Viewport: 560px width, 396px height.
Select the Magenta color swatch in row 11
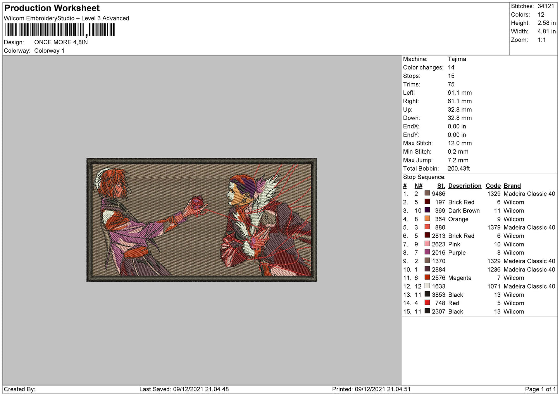tap(427, 278)
